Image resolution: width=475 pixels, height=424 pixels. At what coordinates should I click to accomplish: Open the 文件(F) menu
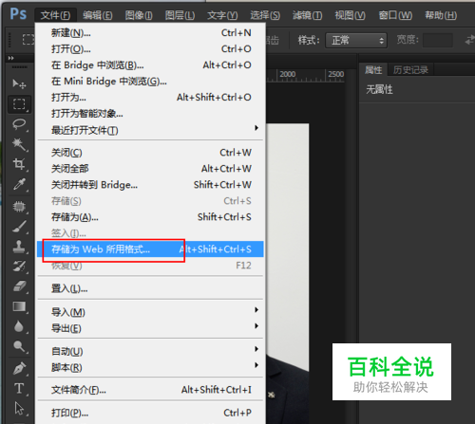click(55, 15)
